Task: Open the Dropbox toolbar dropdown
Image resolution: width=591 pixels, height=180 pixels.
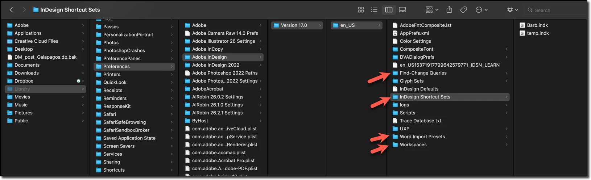Action: point(513,10)
